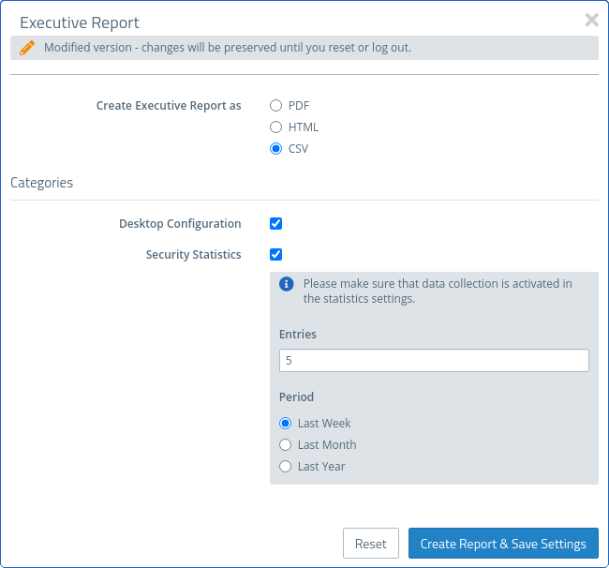
Task: Click the Desktop Configuration label text
Action: pos(180,224)
